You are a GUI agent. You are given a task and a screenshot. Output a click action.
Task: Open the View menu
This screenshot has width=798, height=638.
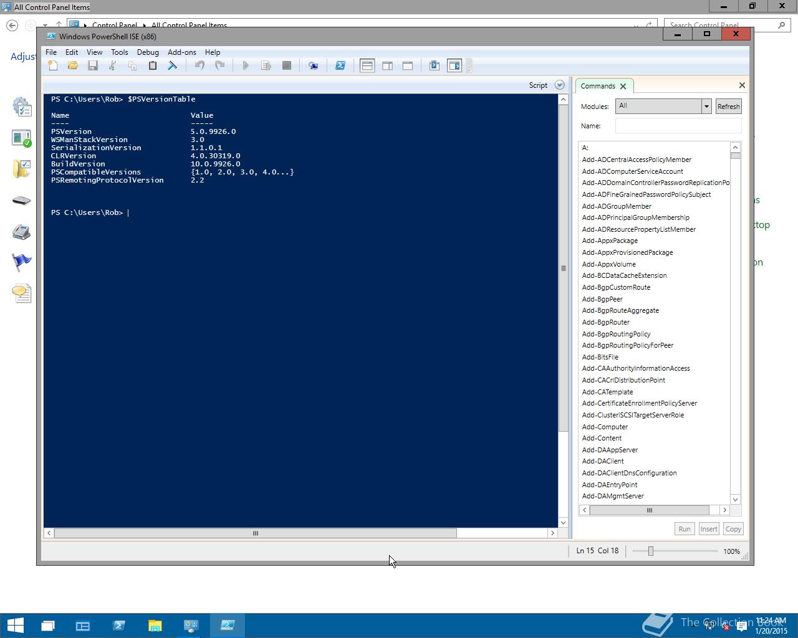coord(94,52)
